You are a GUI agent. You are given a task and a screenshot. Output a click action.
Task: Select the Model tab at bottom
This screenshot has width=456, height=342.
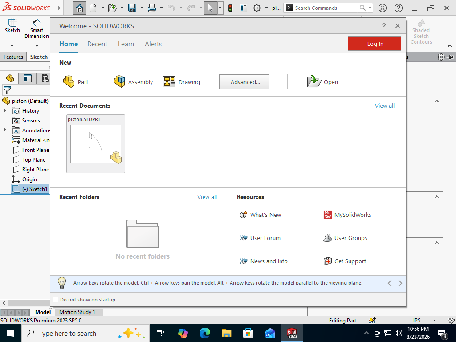(x=43, y=312)
